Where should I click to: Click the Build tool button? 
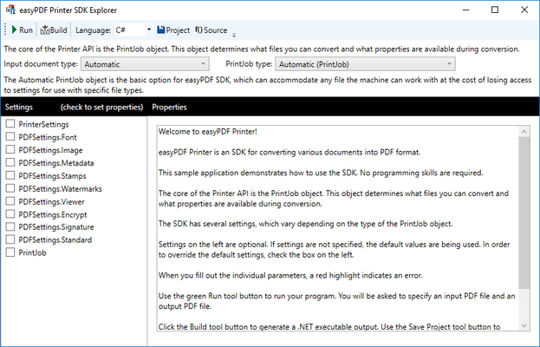pyautogui.click(x=54, y=30)
